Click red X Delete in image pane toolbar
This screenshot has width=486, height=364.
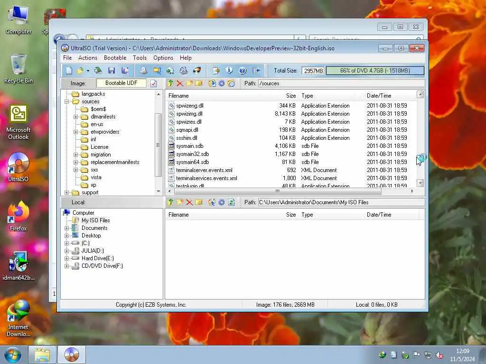click(180, 83)
